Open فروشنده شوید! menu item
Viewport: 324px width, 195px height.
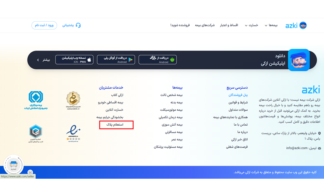tap(180, 25)
